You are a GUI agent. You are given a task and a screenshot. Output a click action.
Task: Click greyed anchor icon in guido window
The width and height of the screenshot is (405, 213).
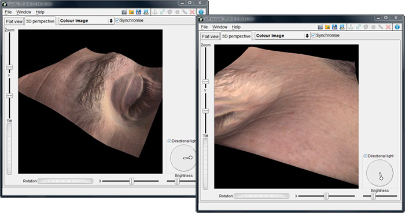tap(154, 12)
